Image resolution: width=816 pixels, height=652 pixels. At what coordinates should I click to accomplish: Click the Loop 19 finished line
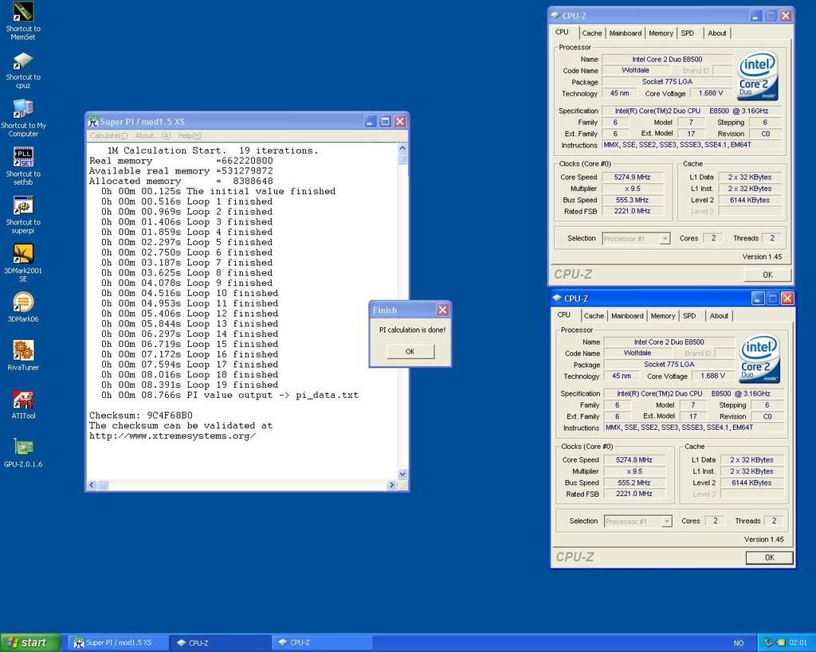click(x=190, y=385)
